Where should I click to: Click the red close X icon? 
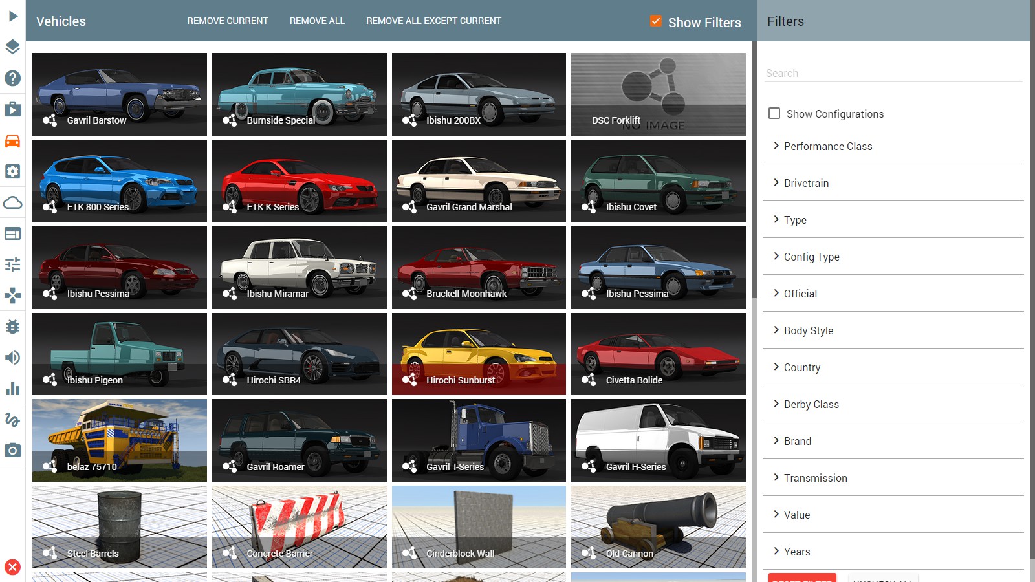click(x=12, y=567)
